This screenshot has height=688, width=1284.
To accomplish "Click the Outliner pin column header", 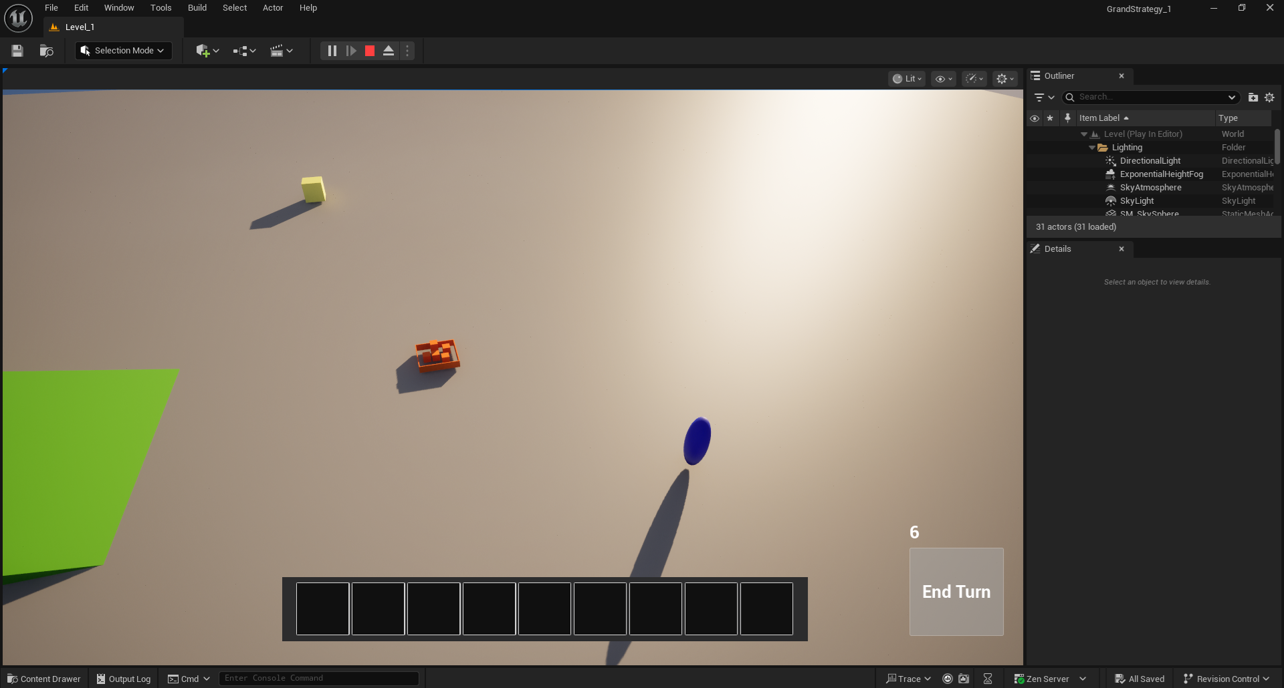I will coord(1067,118).
